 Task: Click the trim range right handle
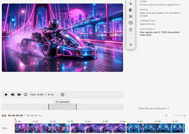coord(76,107)
